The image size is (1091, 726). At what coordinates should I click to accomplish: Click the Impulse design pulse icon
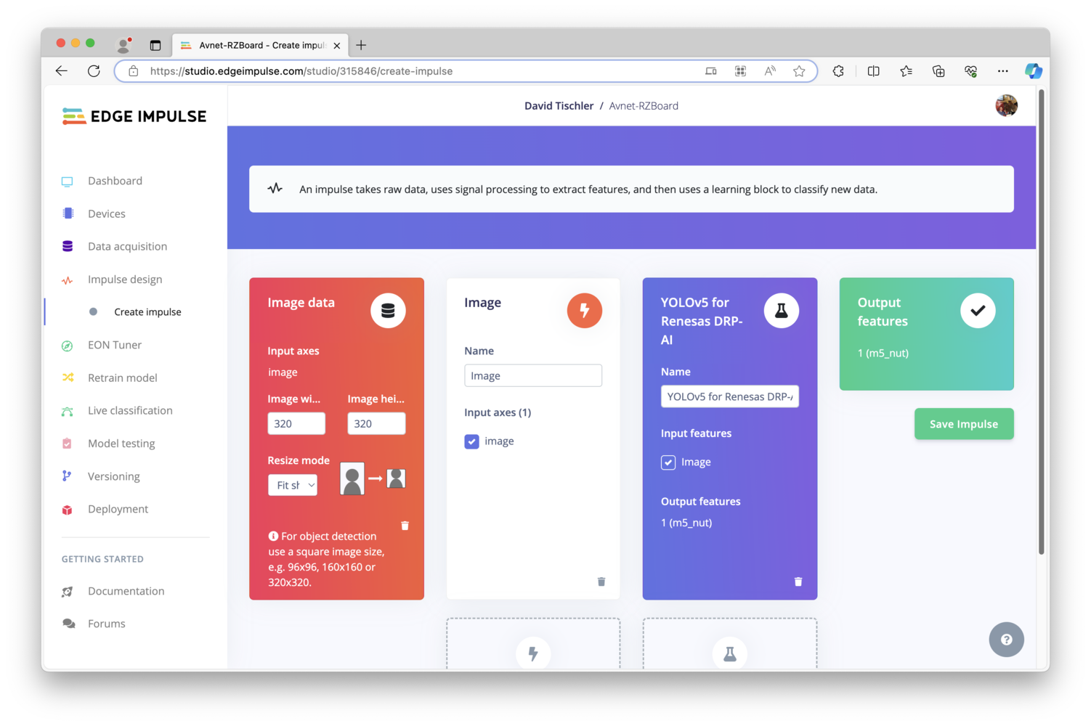pyautogui.click(x=68, y=280)
